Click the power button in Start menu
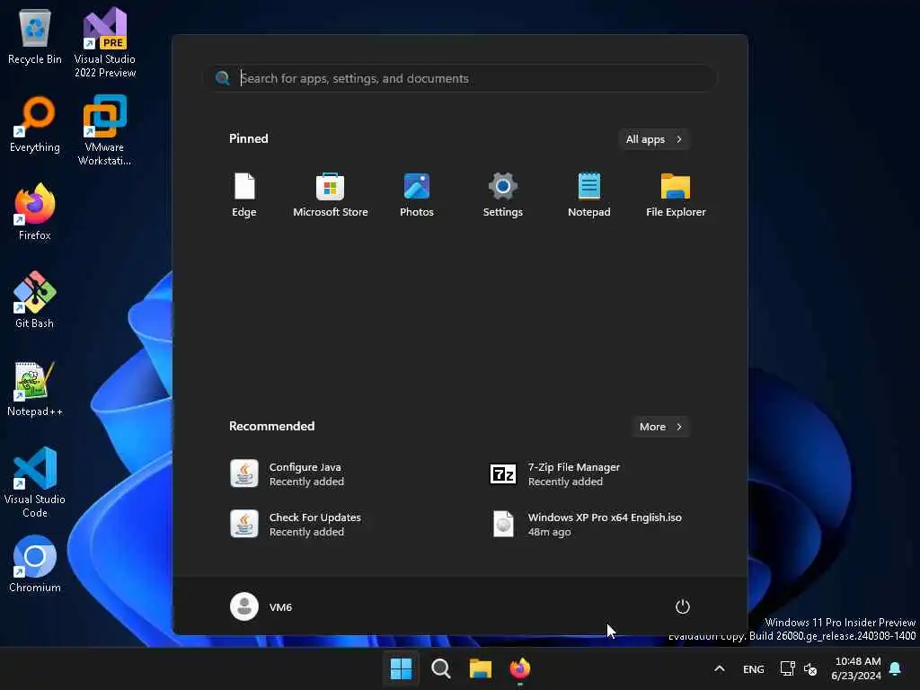 coord(683,606)
